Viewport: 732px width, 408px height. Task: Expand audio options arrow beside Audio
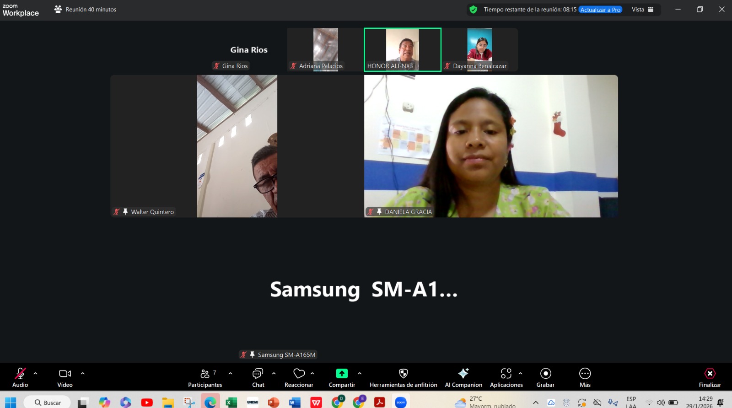click(36, 374)
